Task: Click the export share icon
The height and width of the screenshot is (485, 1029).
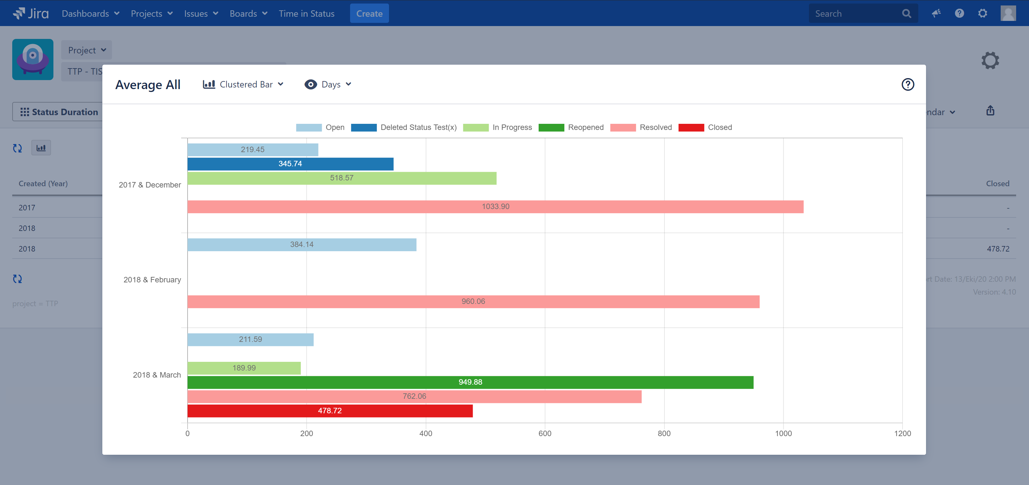Action: click(x=990, y=111)
